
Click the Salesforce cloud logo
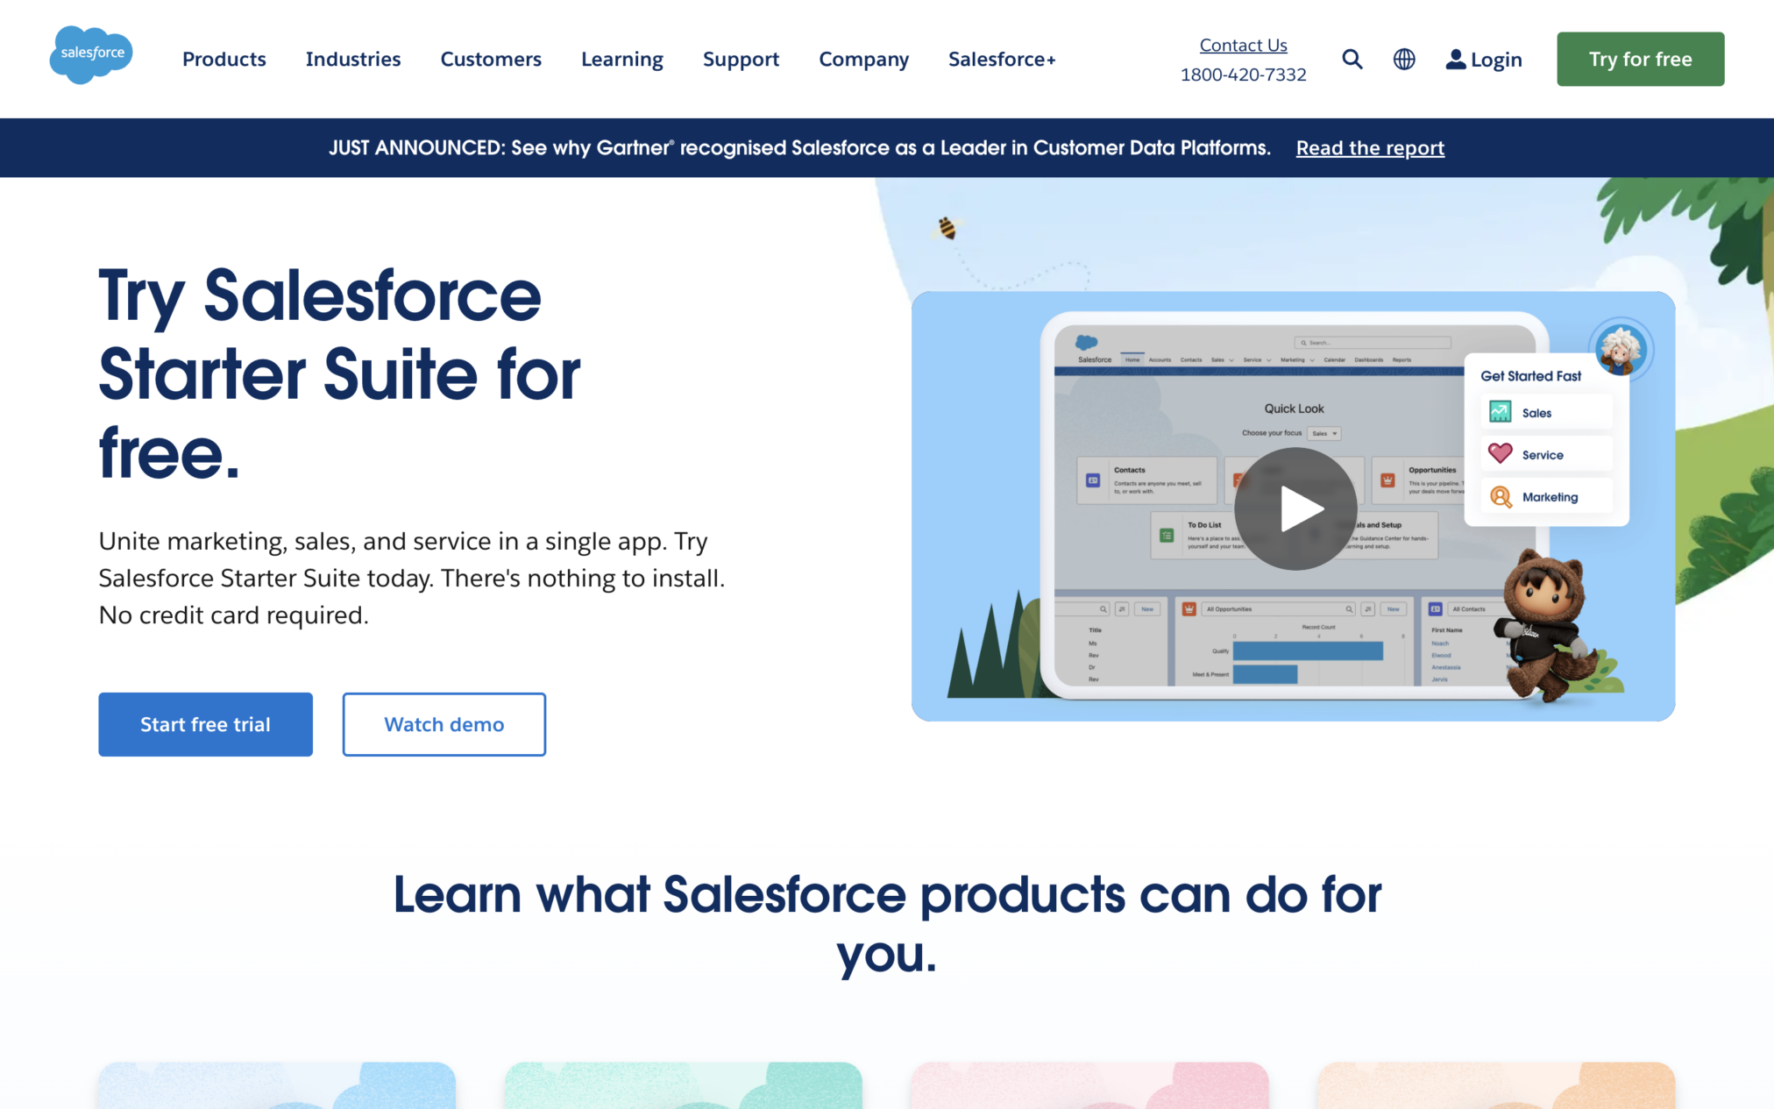[x=91, y=54]
